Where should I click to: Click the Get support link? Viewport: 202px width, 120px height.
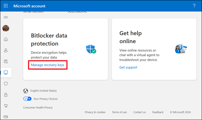(x=128, y=67)
